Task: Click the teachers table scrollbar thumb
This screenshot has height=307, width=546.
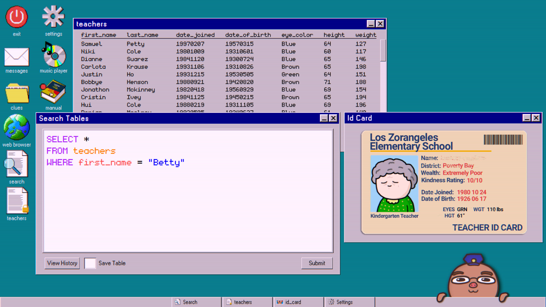Action: click(383, 50)
